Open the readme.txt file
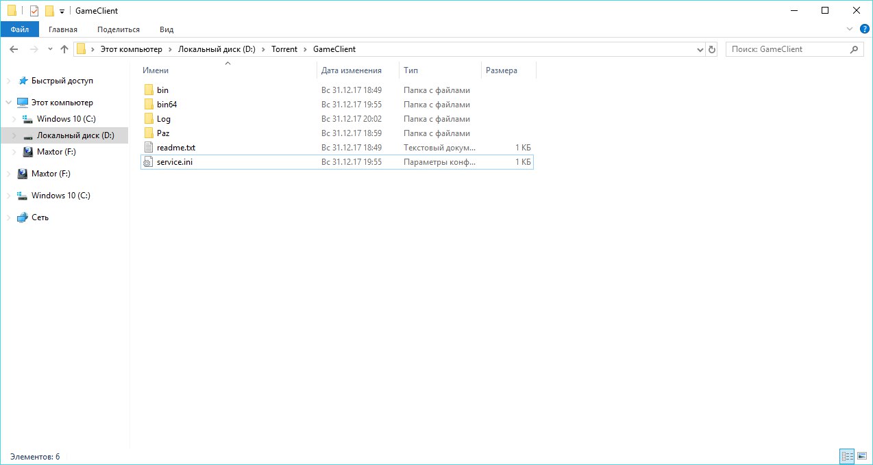Viewport: 873px width, 465px height. click(175, 148)
